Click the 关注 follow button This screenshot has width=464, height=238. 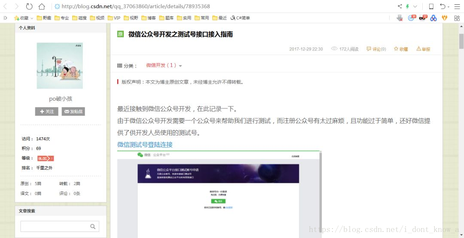coord(47,111)
